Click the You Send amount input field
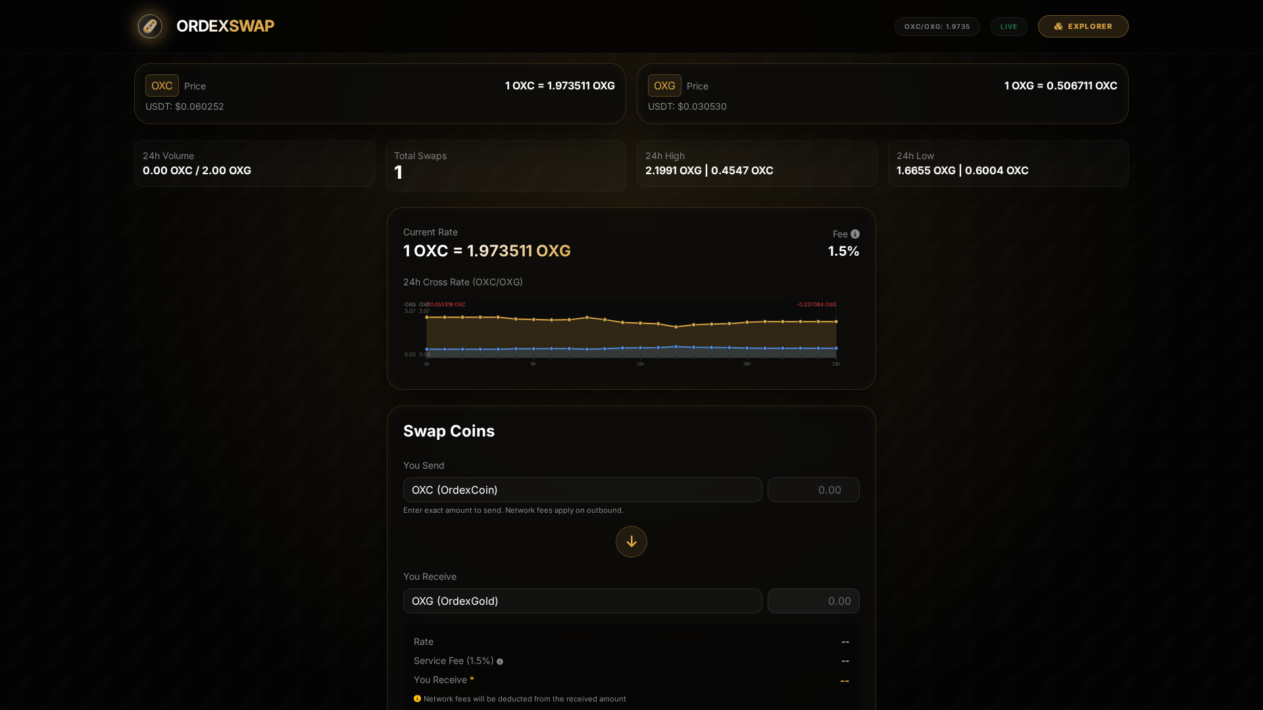 [813, 490]
